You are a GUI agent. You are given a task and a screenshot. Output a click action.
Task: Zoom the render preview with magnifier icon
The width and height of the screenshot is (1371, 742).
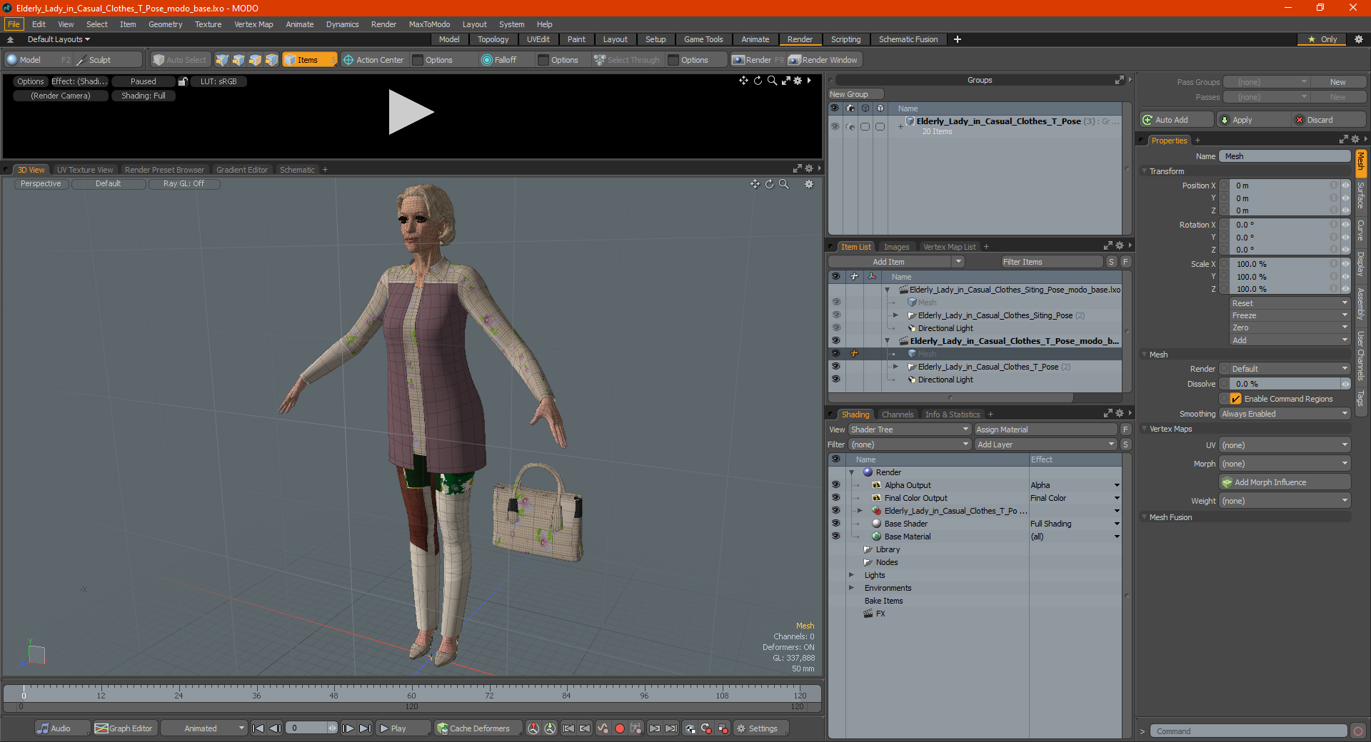(x=772, y=81)
